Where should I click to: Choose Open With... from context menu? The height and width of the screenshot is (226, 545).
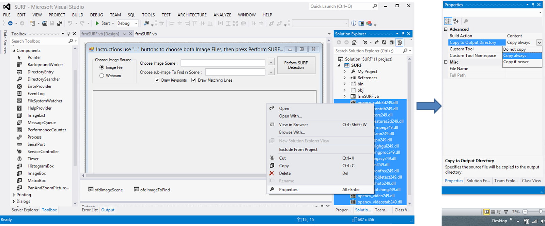tap(320, 116)
